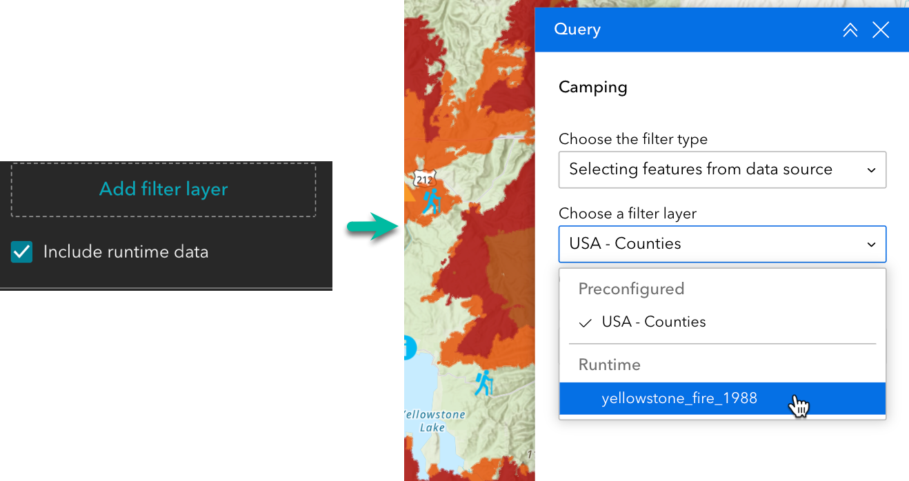Click the checkmark beside USA - Counties
Screen dimensions: 909x481
(x=586, y=323)
